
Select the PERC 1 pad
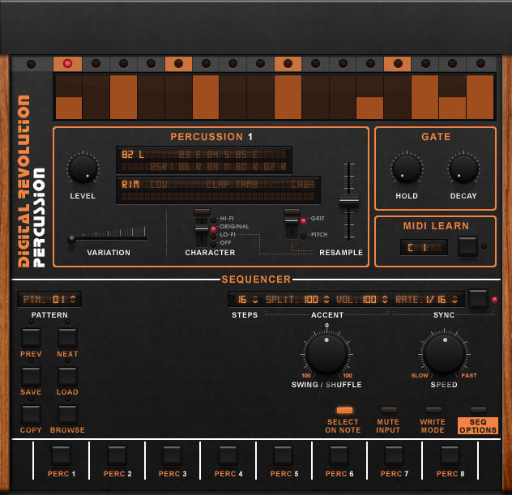(x=61, y=455)
